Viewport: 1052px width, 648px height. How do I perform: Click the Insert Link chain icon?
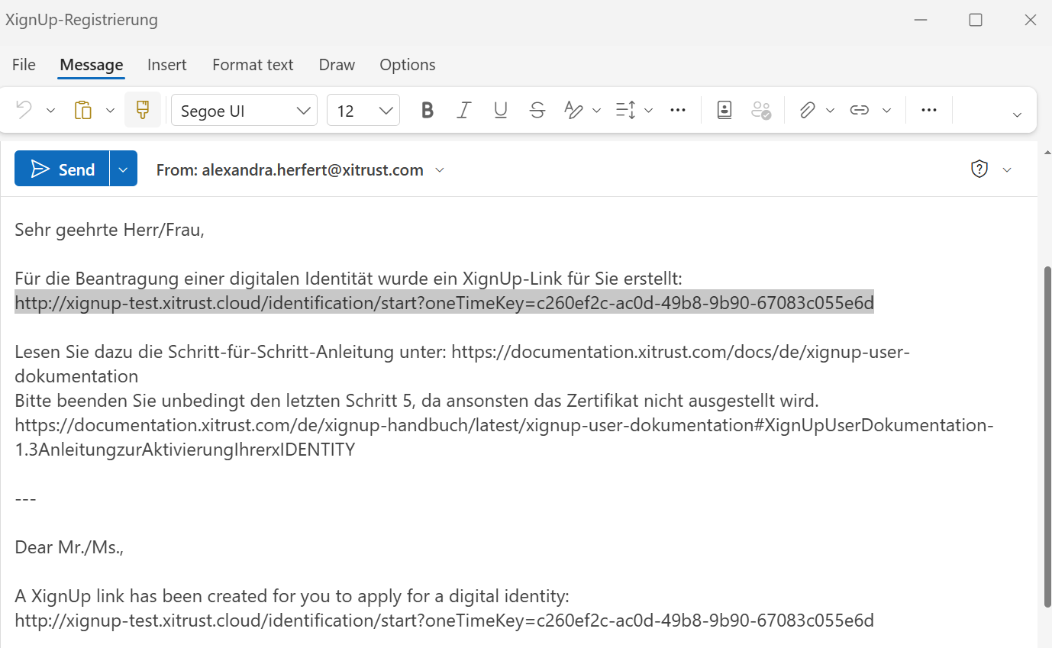[x=860, y=111]
